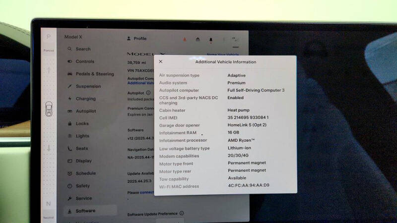
Task: Close the Additional Vehicle Information dialog
Action: (x=160, y=62)
